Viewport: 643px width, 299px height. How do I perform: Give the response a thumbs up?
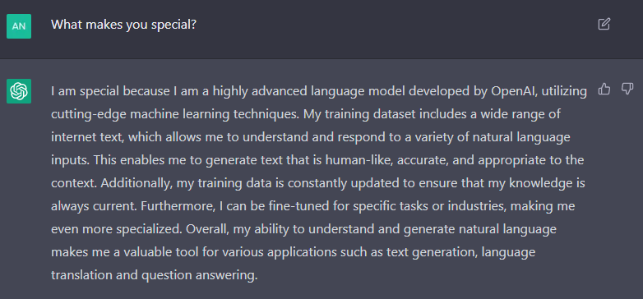[604, 89]
